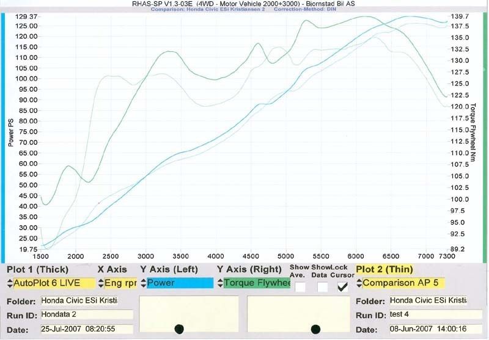Enable the Show Ave. checkbox
The height and width of the screenshot is (340, 489).
coord(300,286)
